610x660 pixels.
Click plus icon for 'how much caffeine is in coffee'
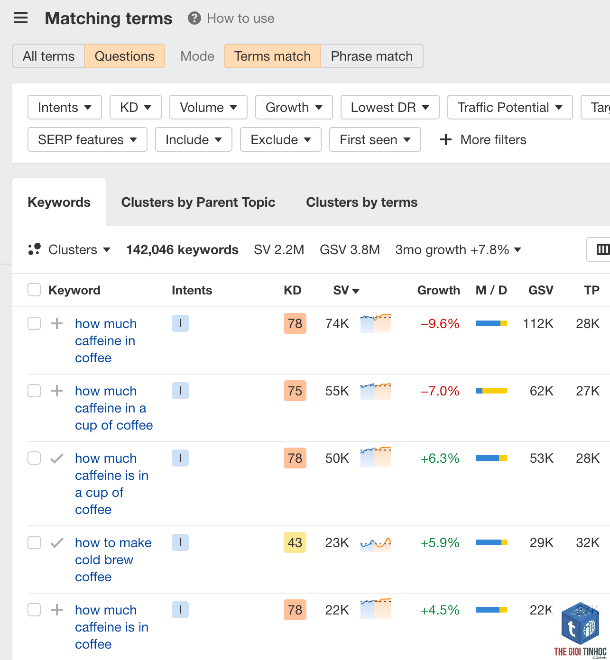coord(57,610)
